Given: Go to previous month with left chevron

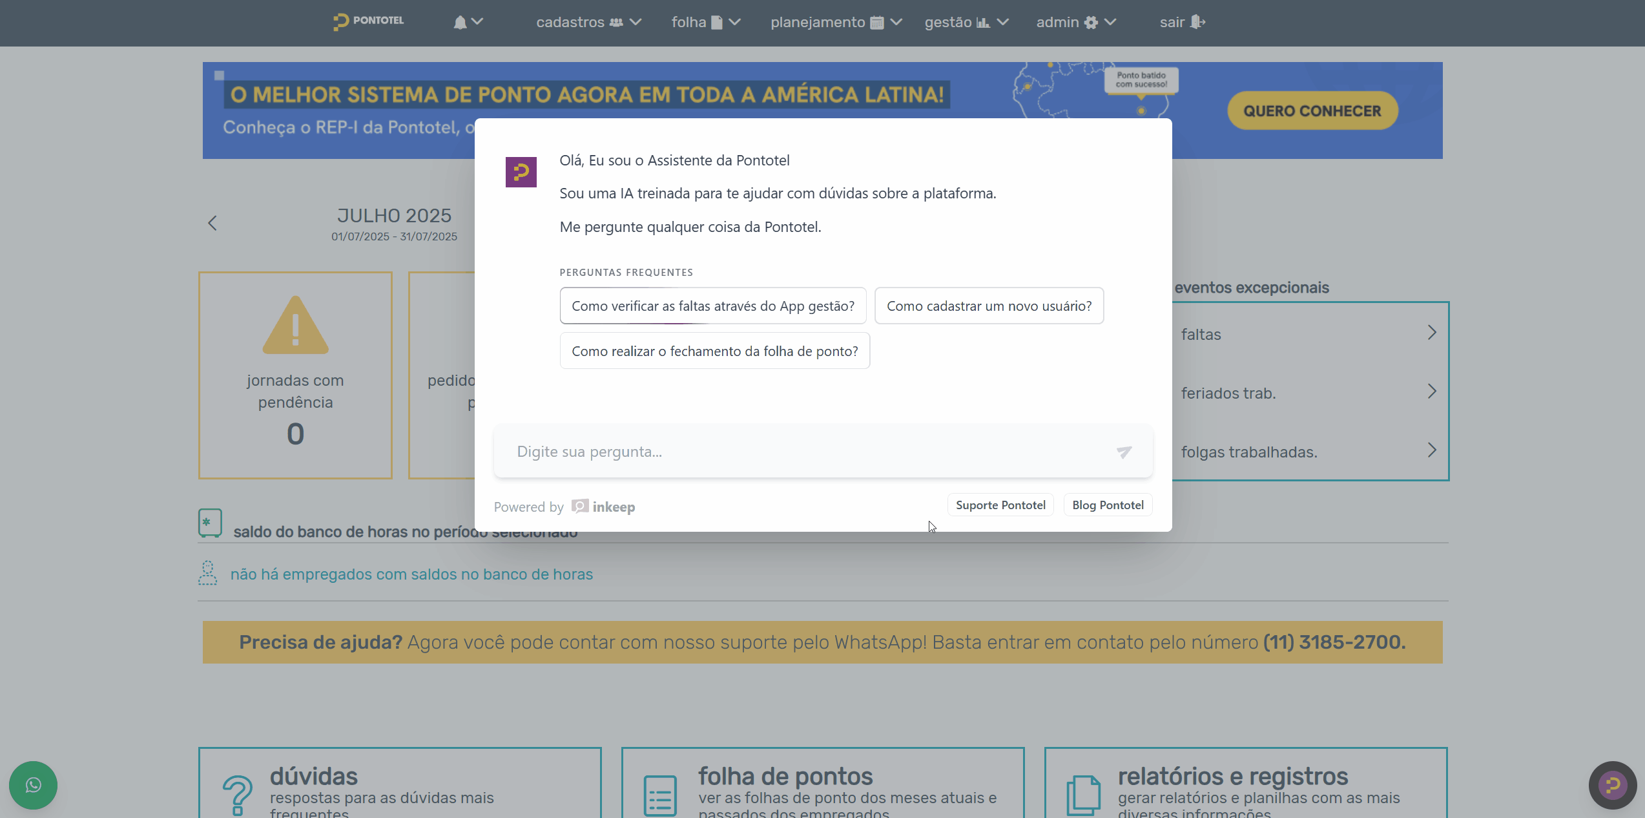Looking at the screenshot, I should (212, 224).
